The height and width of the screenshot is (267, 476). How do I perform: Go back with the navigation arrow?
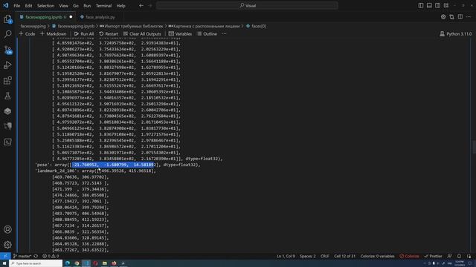[141, 5]
